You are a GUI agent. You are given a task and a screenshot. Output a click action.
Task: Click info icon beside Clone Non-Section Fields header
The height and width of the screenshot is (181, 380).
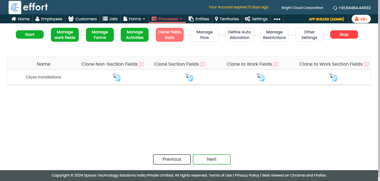coord(142,65)
